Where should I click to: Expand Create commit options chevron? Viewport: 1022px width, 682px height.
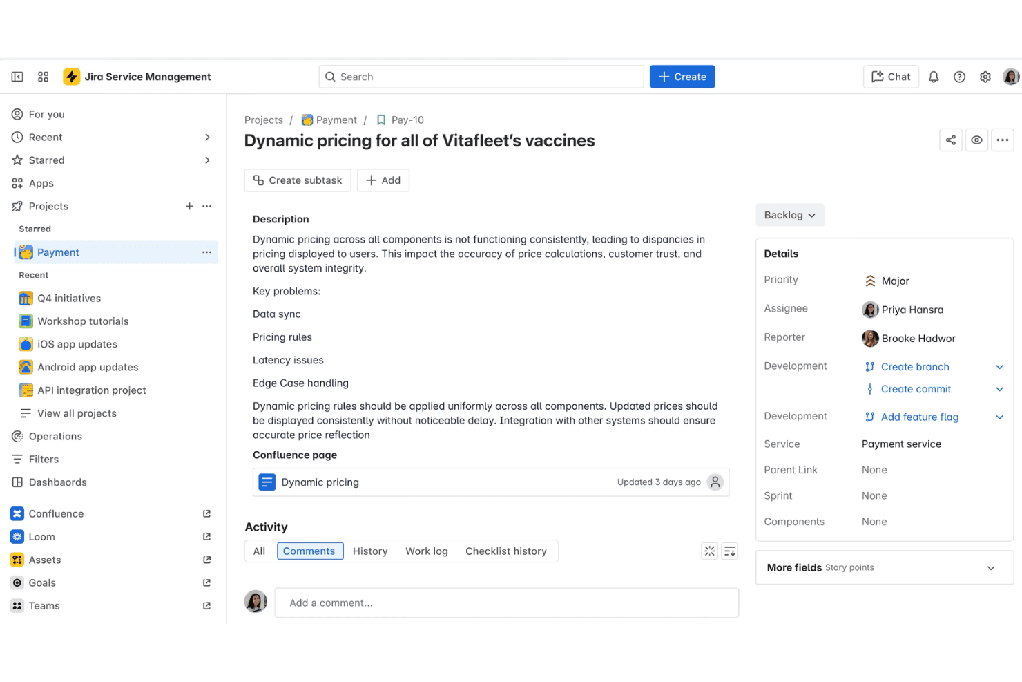tap(999, 389)
